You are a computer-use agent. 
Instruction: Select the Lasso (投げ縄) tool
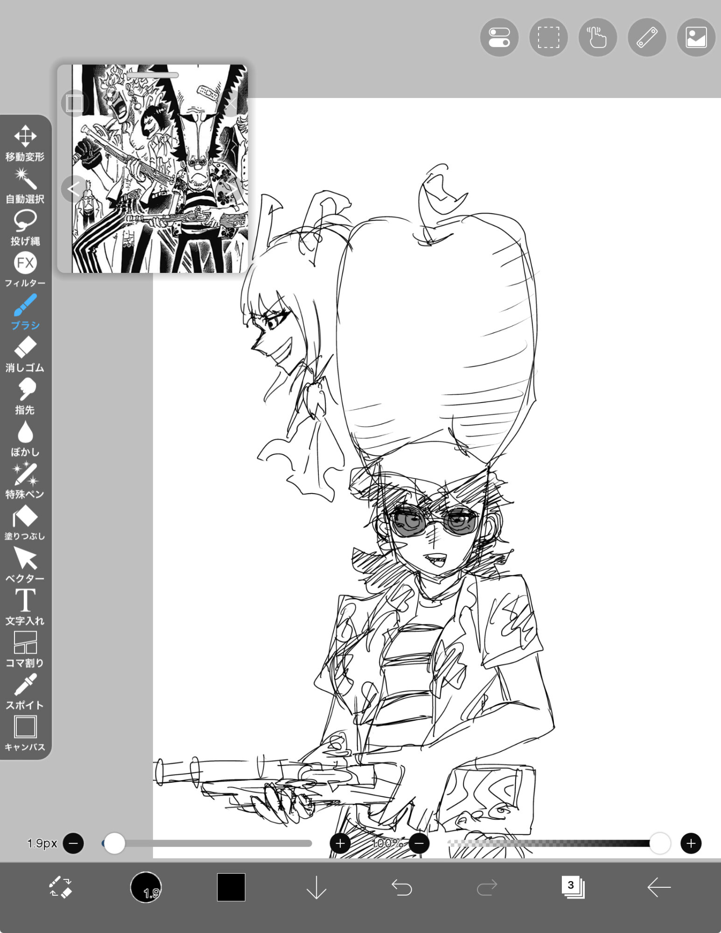(x=25, y=228)
